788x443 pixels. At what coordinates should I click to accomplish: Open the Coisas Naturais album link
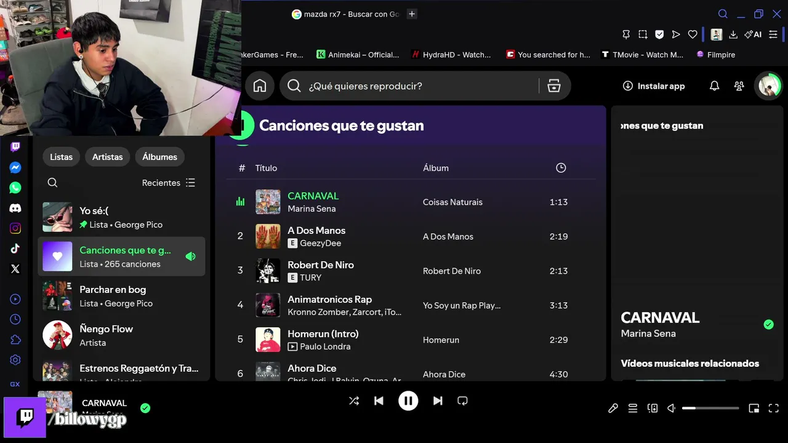pyautogui.click(x=452, y=202)
